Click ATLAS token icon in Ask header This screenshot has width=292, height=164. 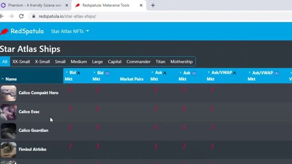click(165, 73)
